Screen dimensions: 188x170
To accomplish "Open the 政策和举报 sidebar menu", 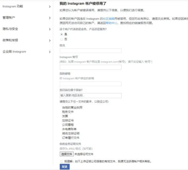I will point(26,40).
